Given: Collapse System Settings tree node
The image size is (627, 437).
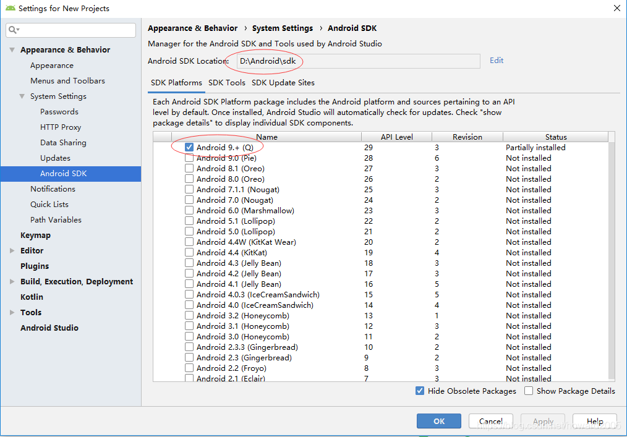Looking at the screenshot, I should [x=22, y=96].
